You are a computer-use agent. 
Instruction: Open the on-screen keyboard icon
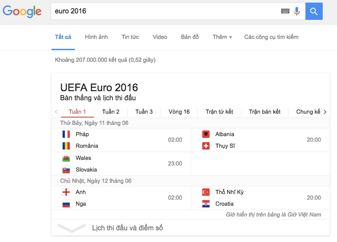click(x=285, y=11)
